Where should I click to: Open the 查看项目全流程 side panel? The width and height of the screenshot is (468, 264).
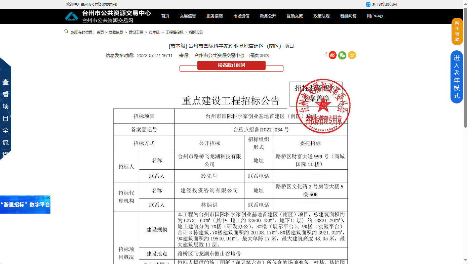pos(5,108)
